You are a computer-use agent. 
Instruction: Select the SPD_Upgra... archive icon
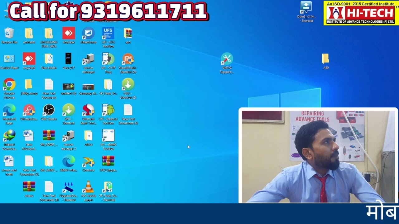click(x=108, y=163)
